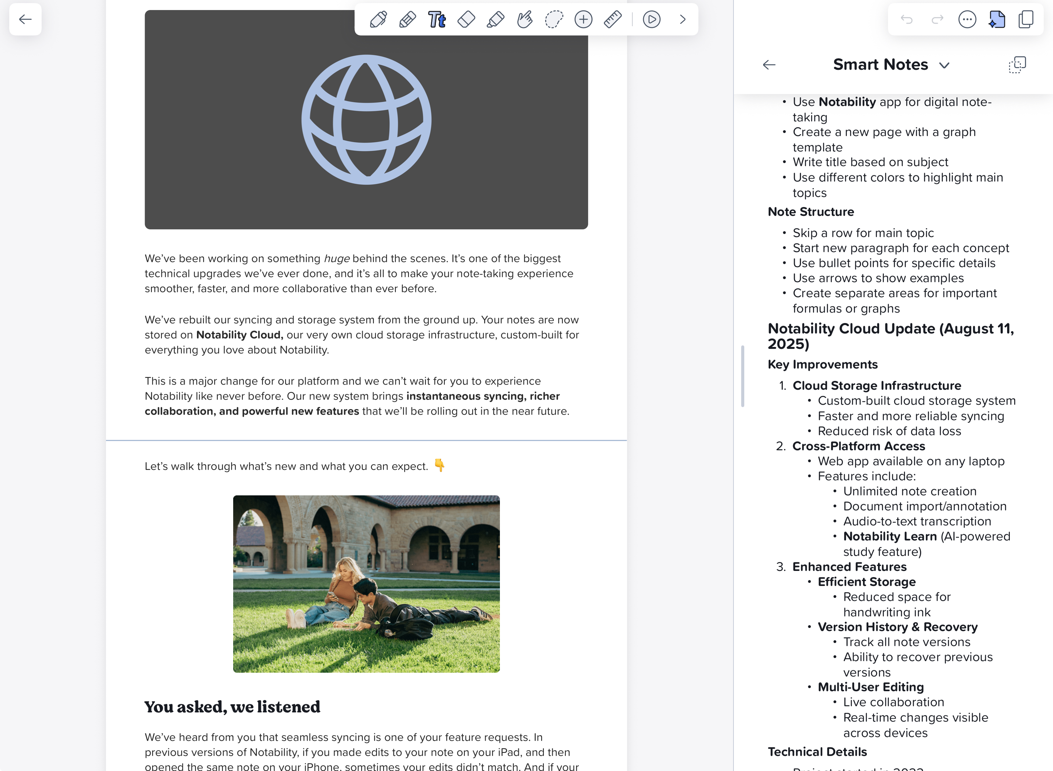The image size is (1053, 771).
Task: Go back from Smart Notes panel
Action: 769,64
